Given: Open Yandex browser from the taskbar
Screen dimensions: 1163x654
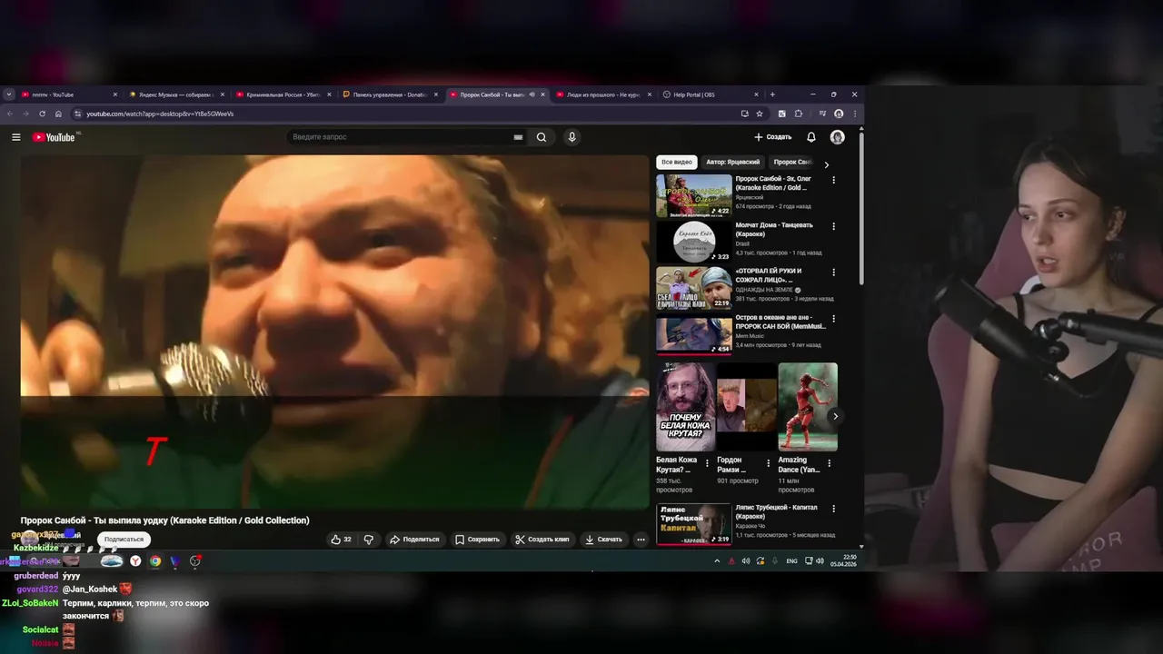Looking at the screenshot, I should (135, 561).
